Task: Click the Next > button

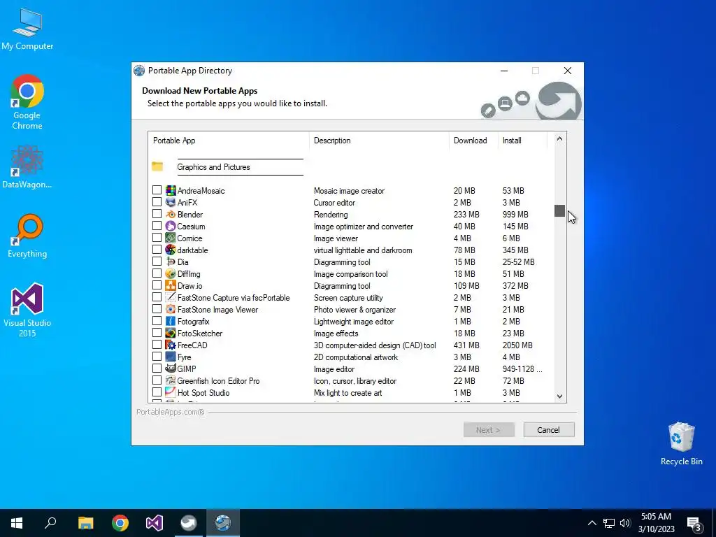Action: [x=489, y=430]
